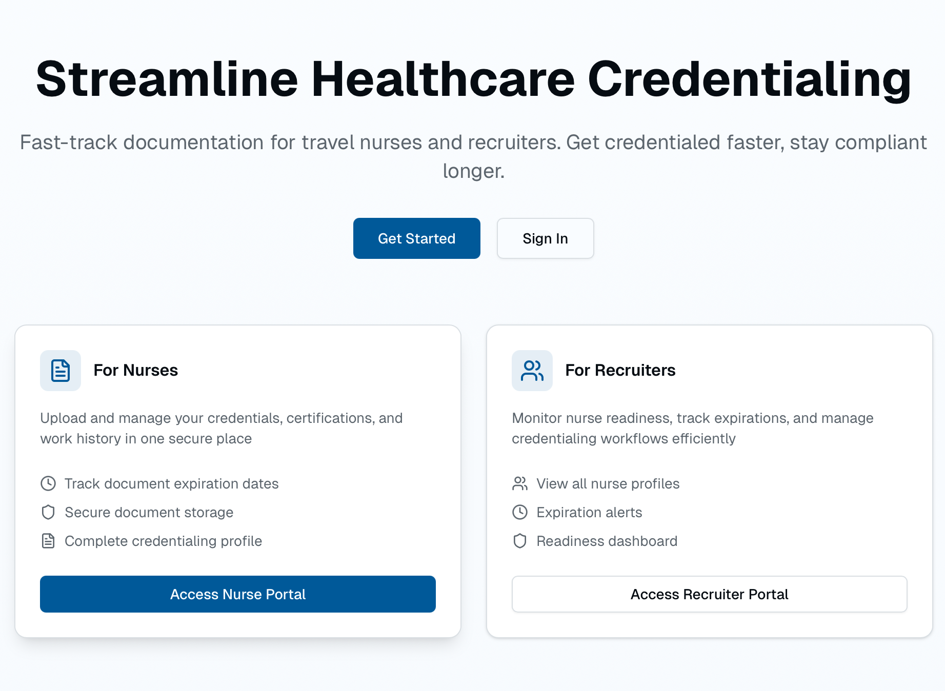Click the people icon beside For Recruiters
The width and height of the screenshot is (945, 691).
coord(532,371)
